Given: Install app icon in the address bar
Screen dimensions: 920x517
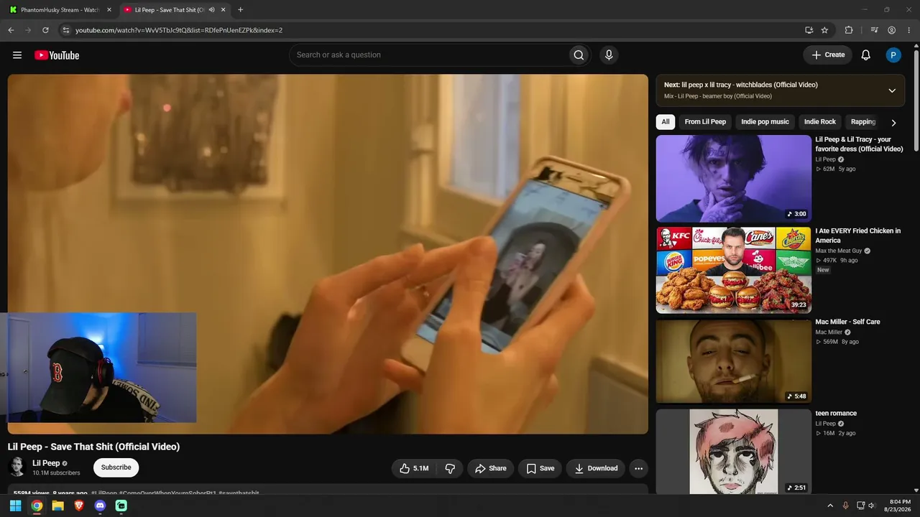Looking at the screenshot, I should point(809,30).
